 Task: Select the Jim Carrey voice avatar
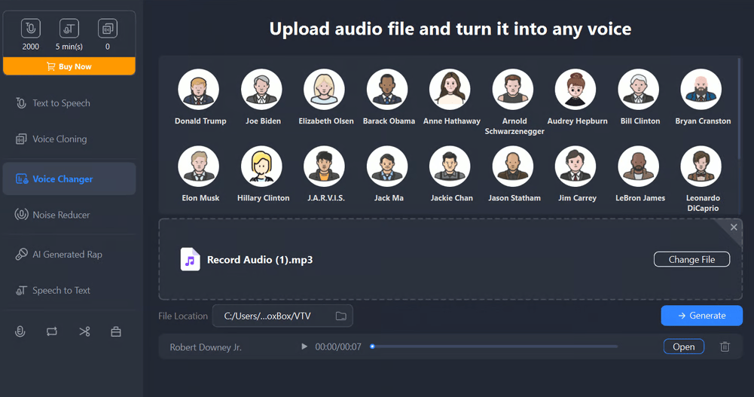pos(575,166)
